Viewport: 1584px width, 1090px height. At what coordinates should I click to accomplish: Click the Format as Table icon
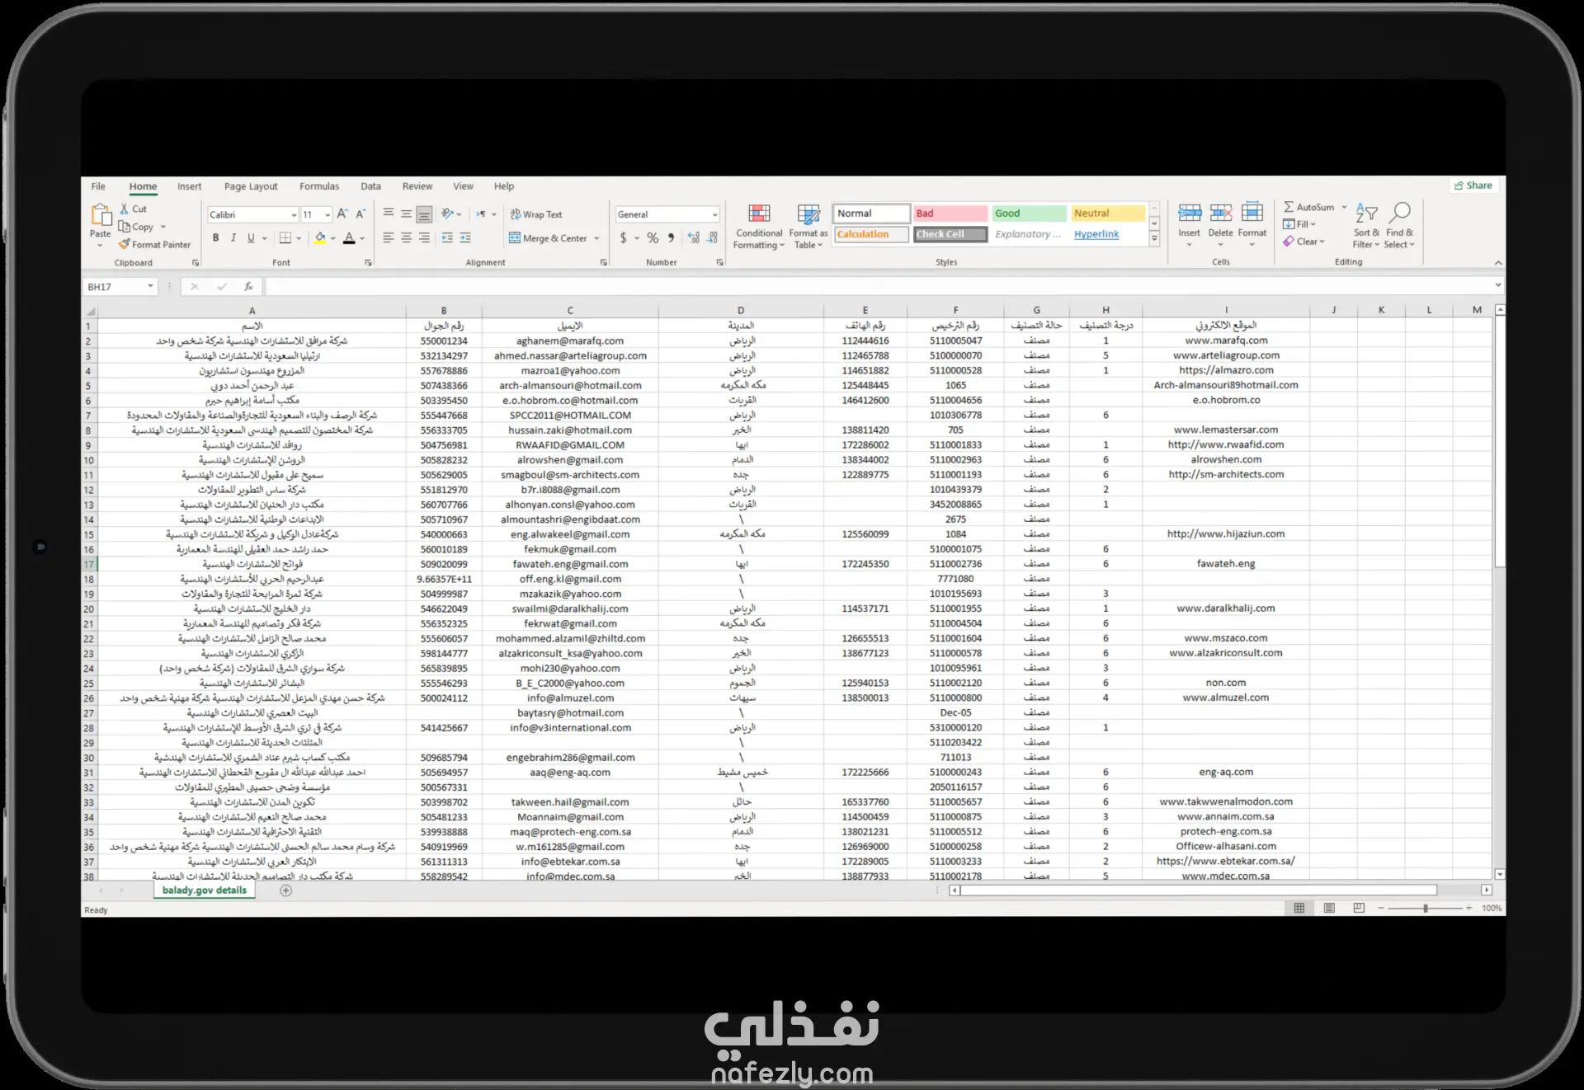pos(808,226)
